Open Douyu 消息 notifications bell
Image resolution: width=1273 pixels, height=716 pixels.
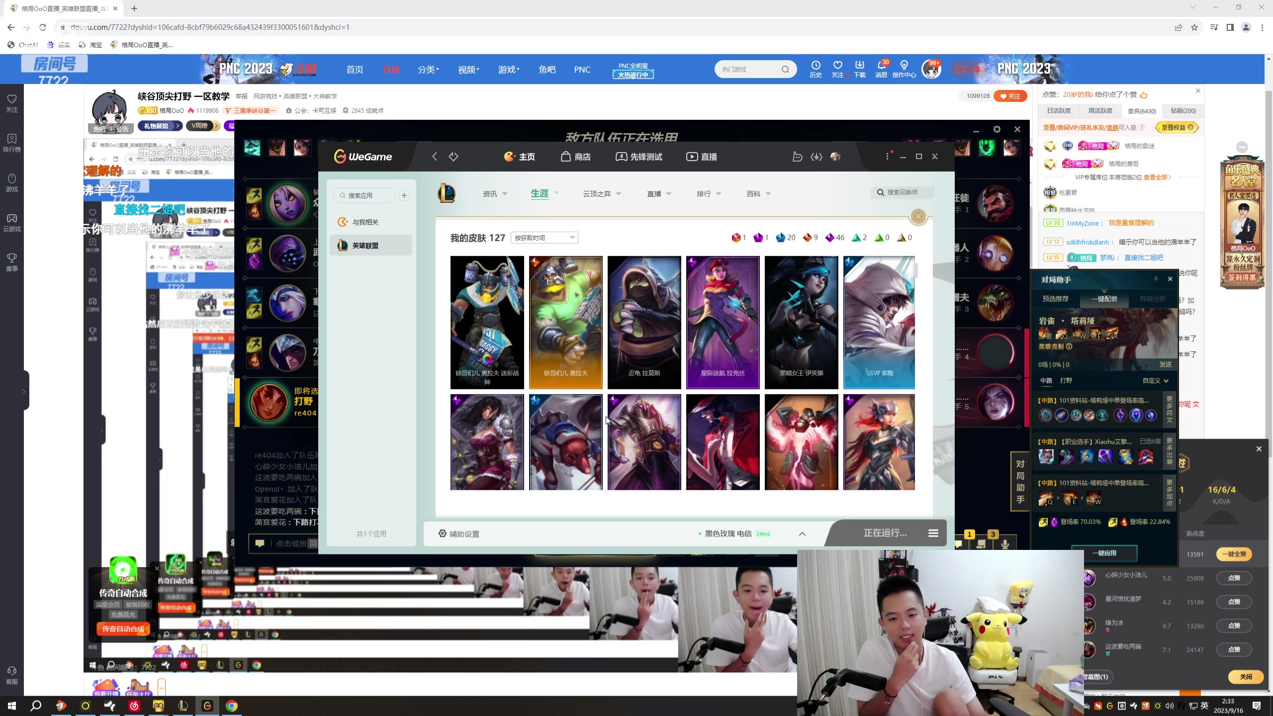881,69
